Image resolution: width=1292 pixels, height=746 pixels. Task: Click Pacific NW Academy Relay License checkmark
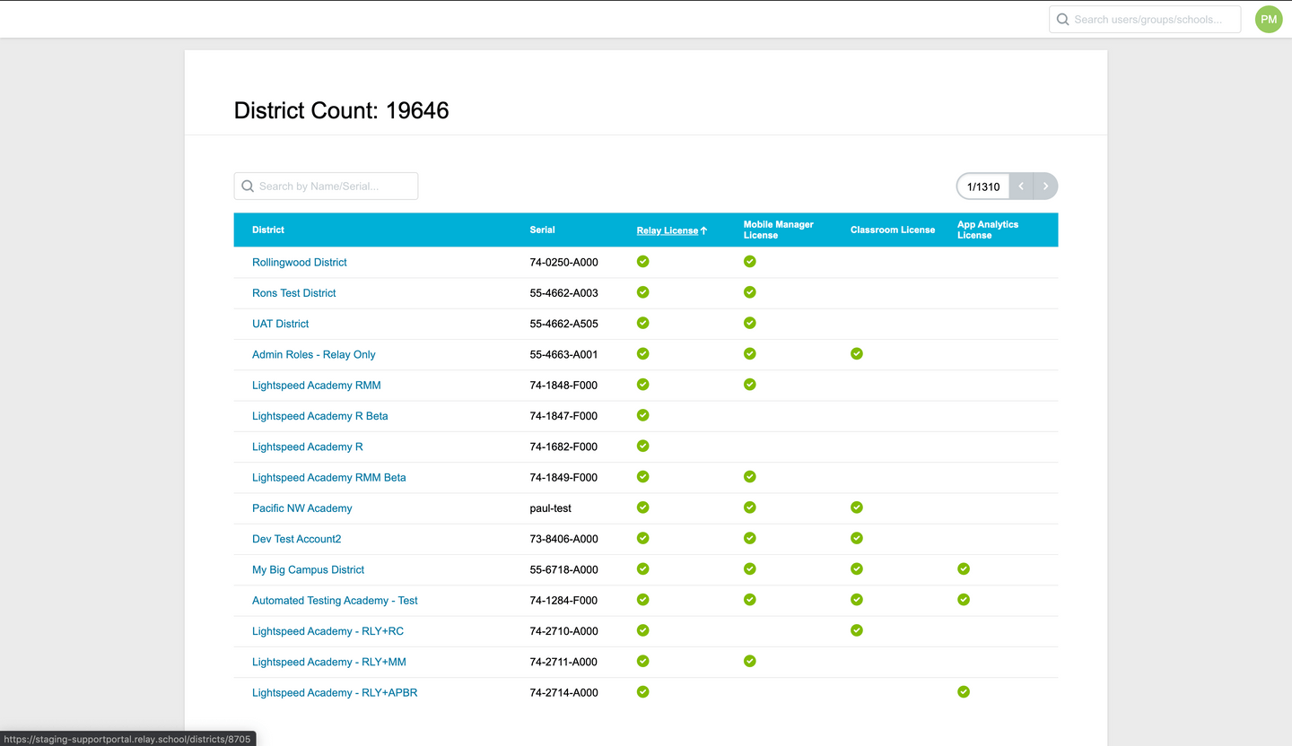(642, 507)
